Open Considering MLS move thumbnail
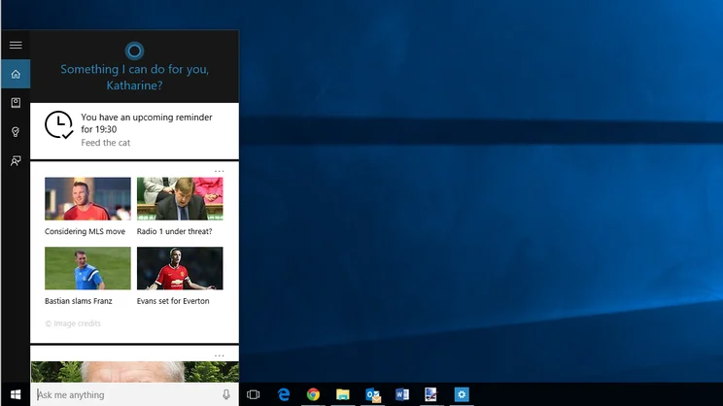 87,198
